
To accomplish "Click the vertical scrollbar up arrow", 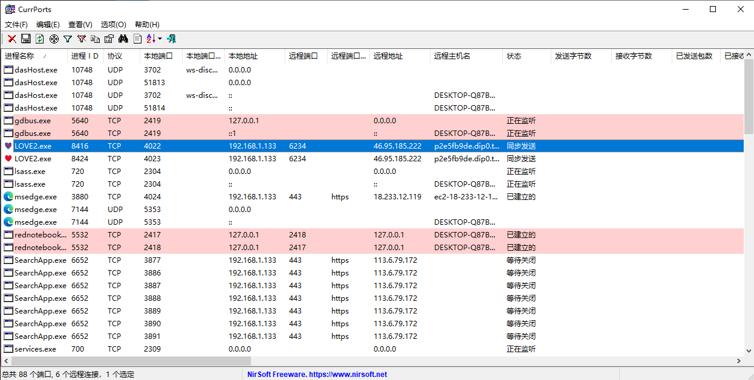I will pos(749,55).
